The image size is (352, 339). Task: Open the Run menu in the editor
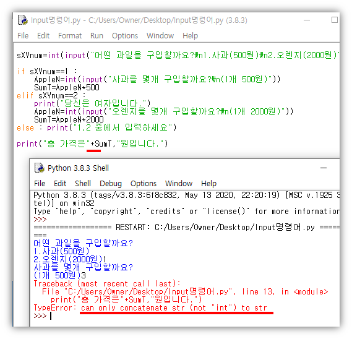pos(97,36)
